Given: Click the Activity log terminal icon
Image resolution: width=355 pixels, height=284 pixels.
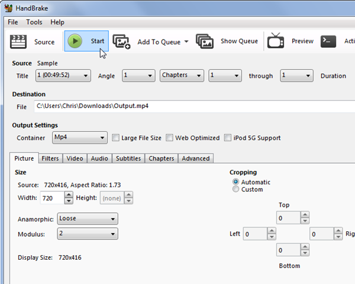Looking at the screenshot, I should pos(328,41).
